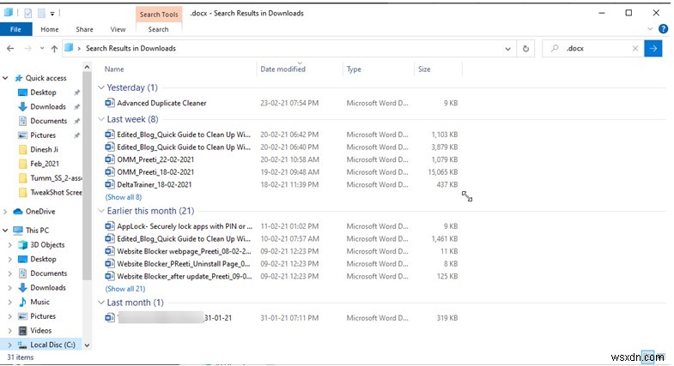This screenshot has width=674, height=366.
Task: Collapse the Last month (1) group
Action: coord(101,303)
